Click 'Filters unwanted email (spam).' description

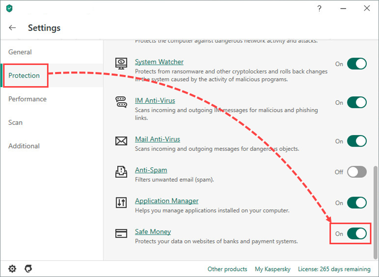pyautogui.click(x=174, y=180)
